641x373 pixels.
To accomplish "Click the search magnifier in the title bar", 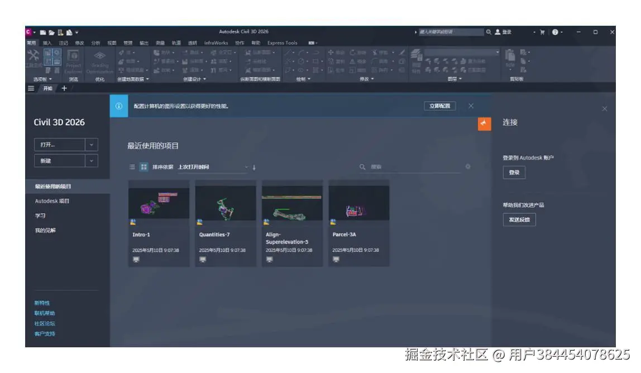I will [489, 32].
